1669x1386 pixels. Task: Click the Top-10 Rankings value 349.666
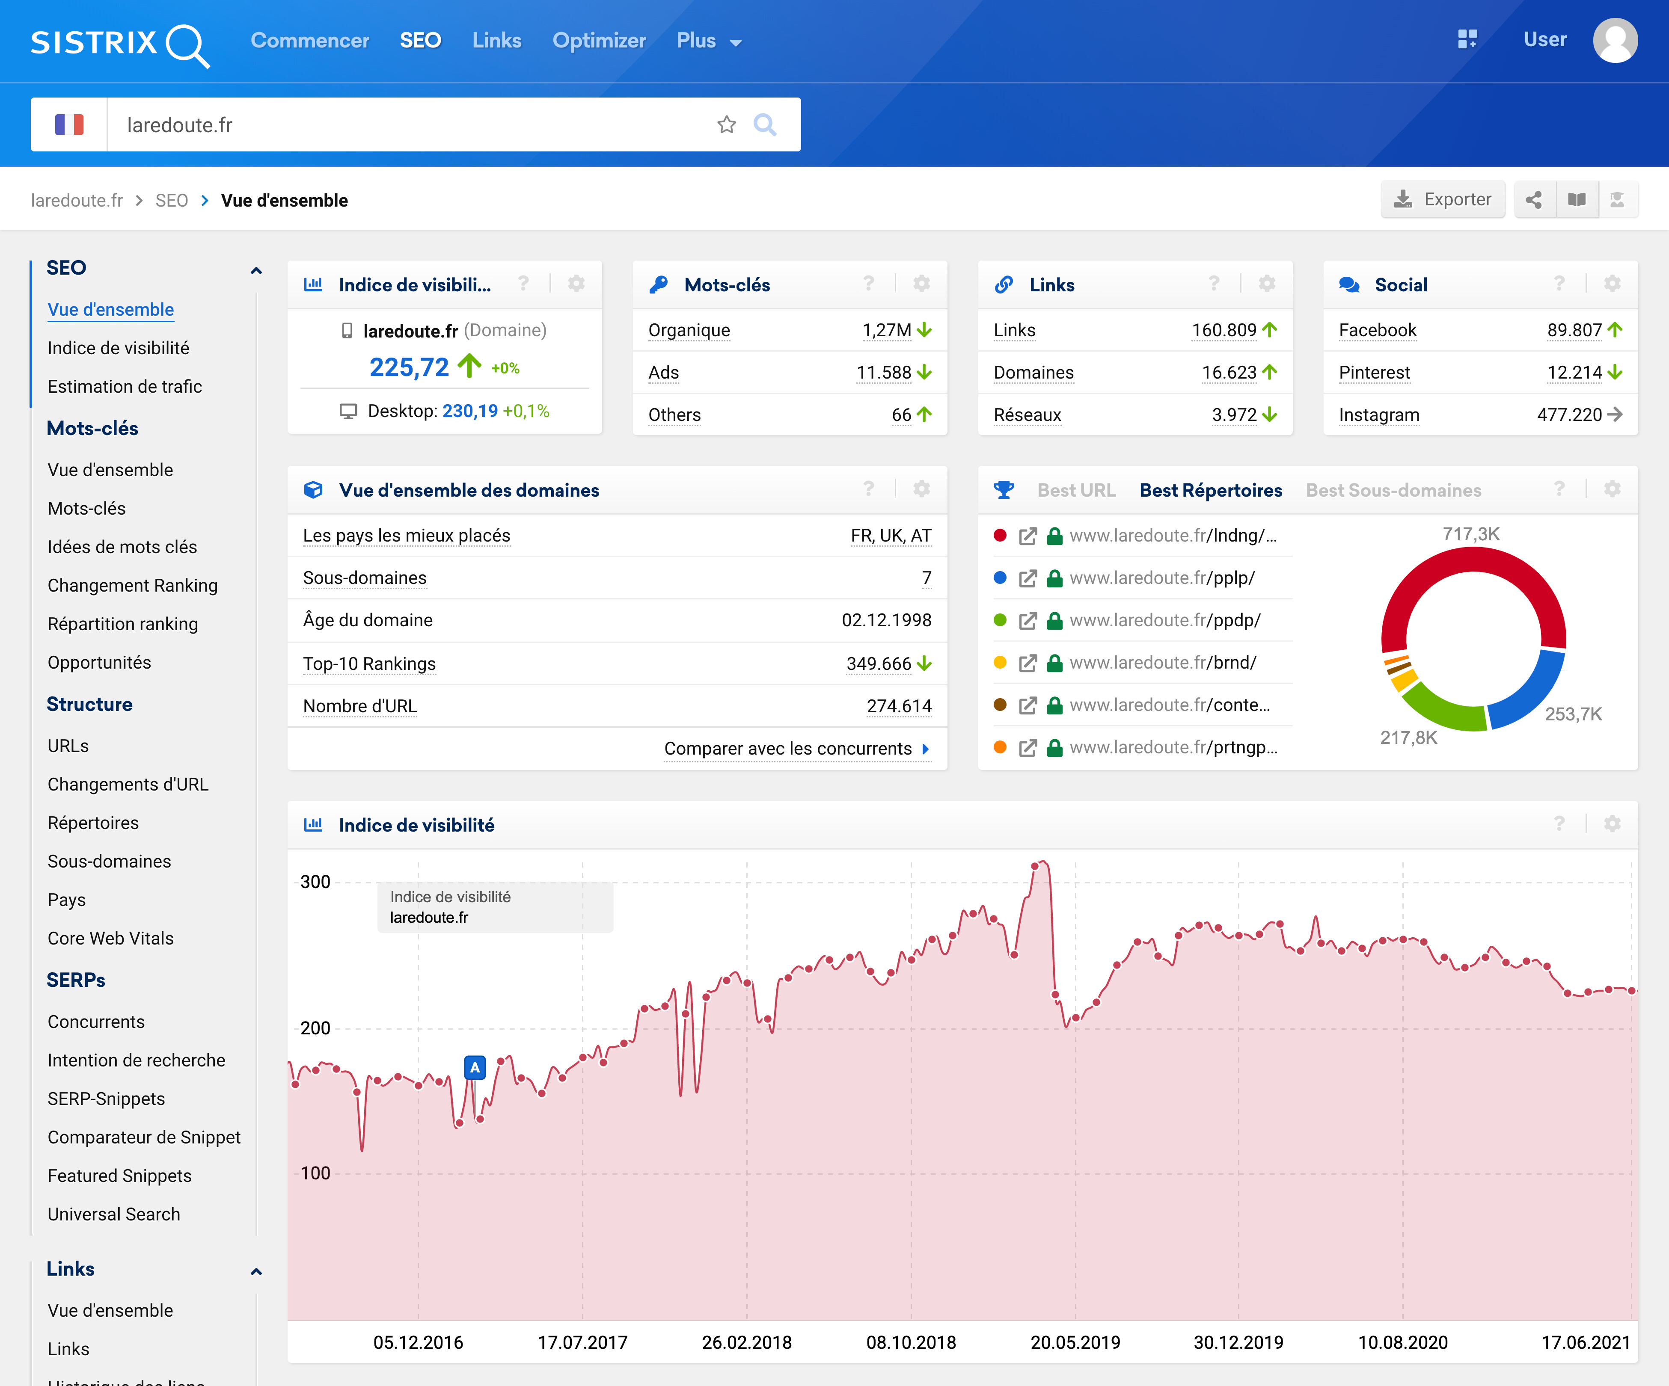point(878,664)
